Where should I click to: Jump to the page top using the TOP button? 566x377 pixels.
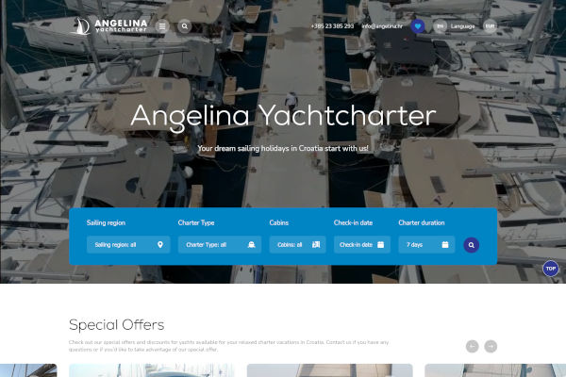coord(551,269)
